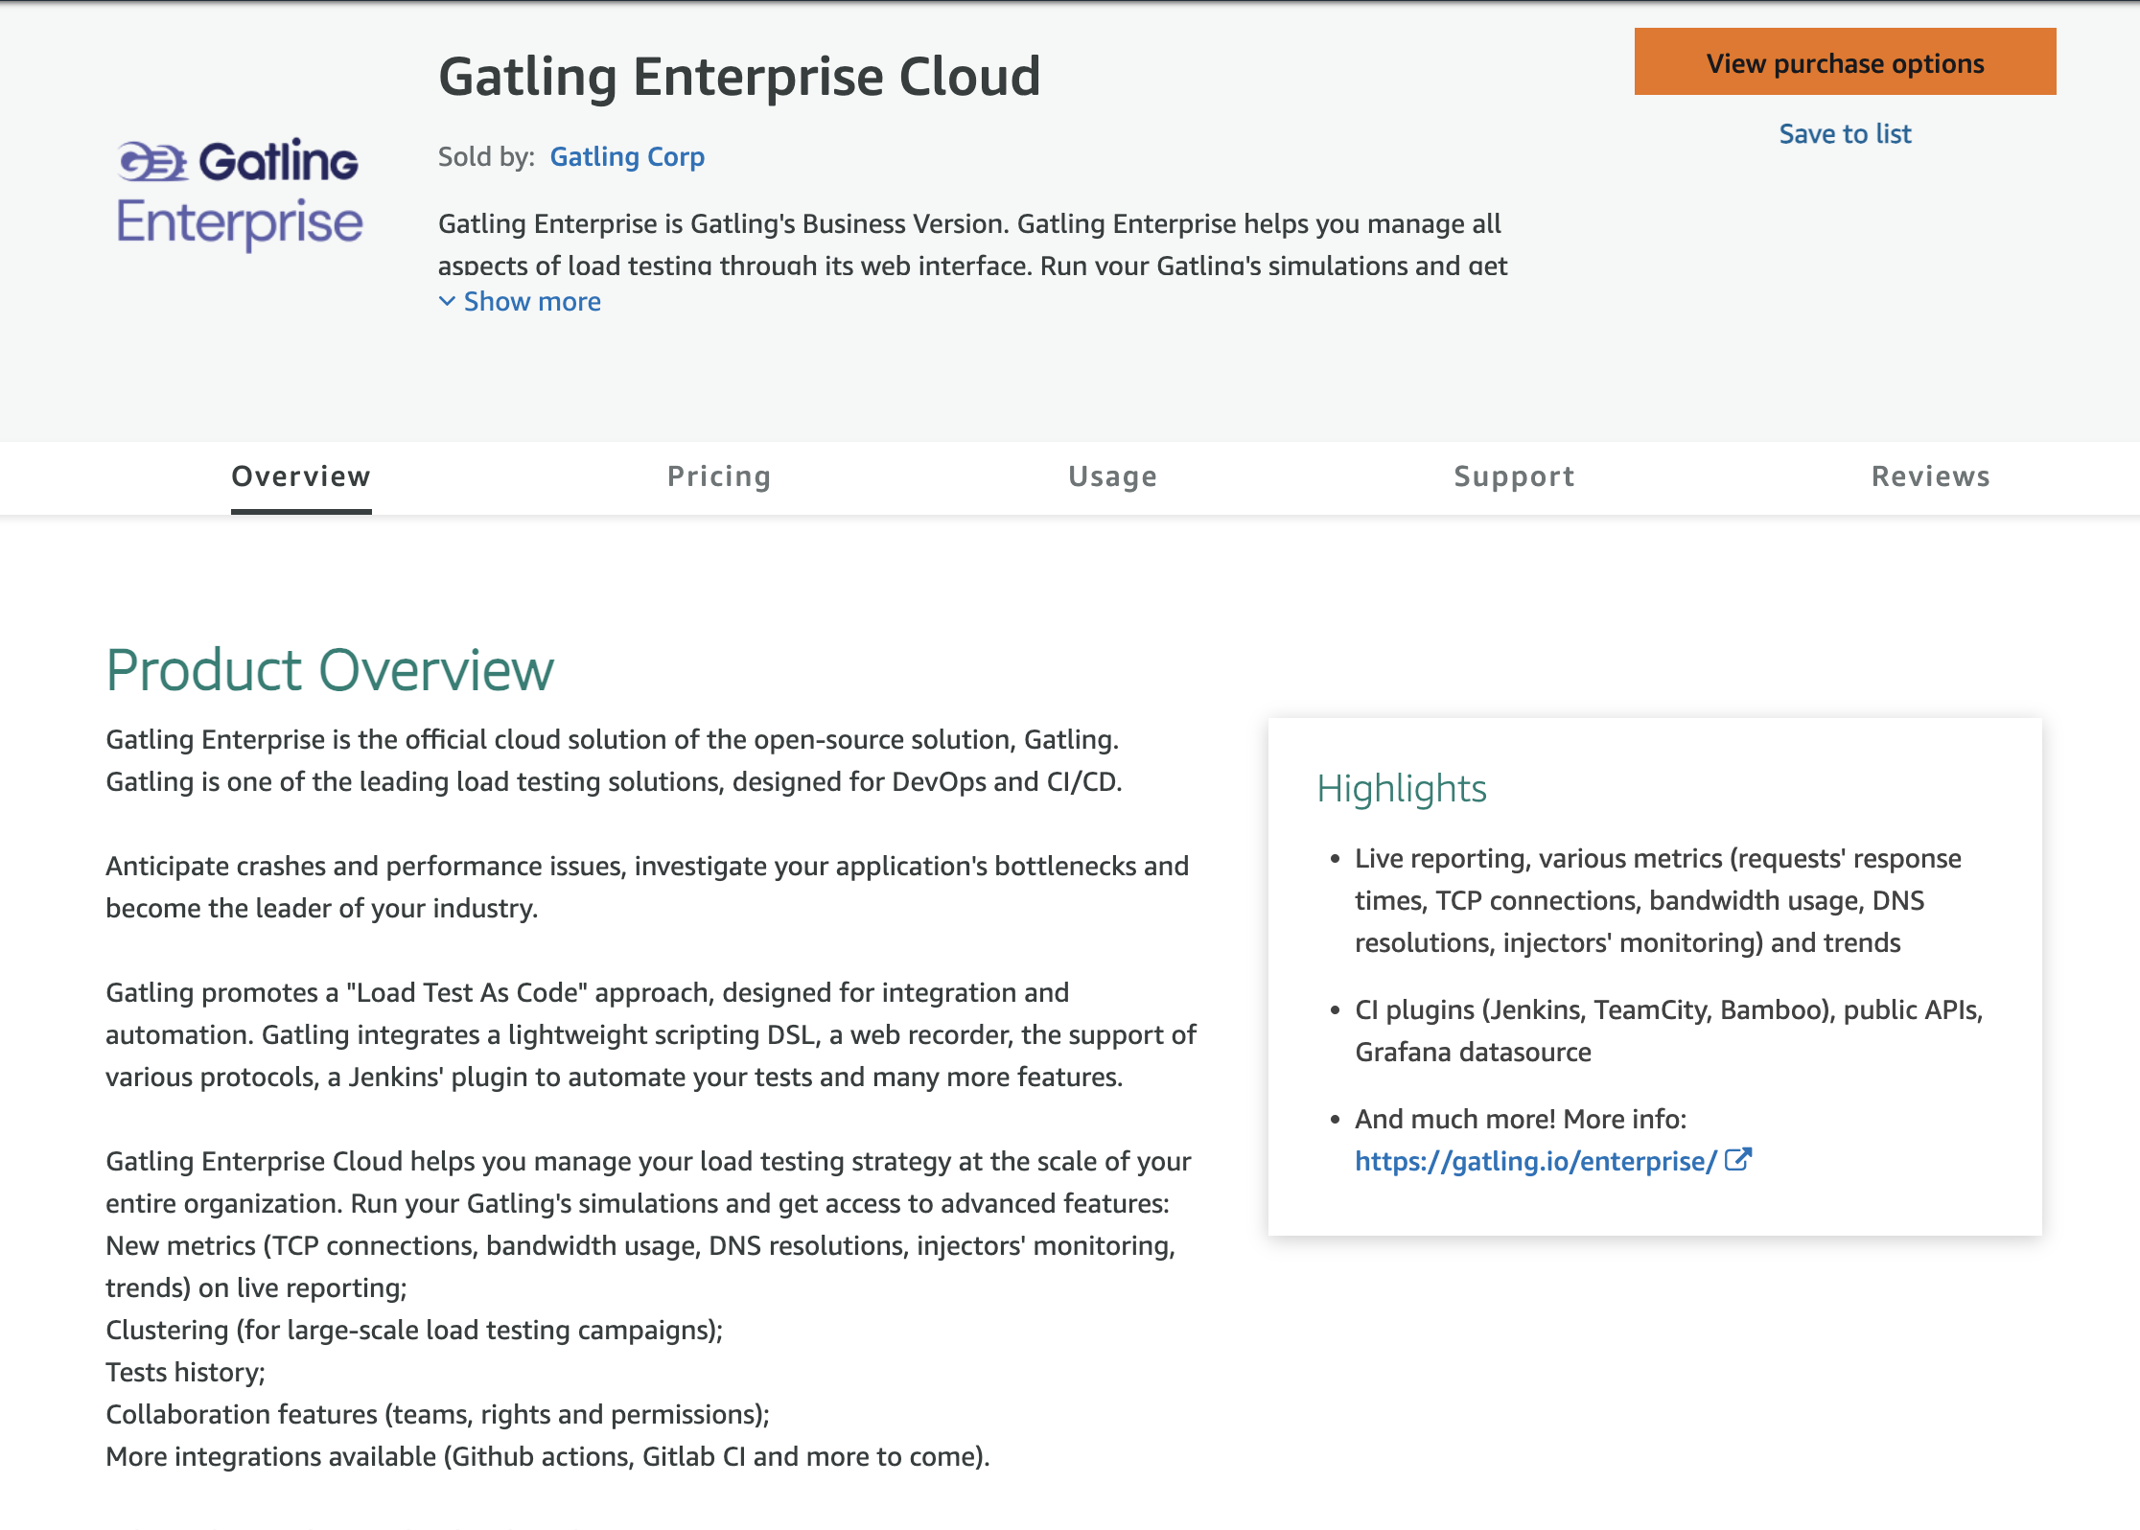The height and width of the screenshot is (1530, 2140).
Task: Click the external-link icon after the enterprise URL
Action: point(1737,1160)
